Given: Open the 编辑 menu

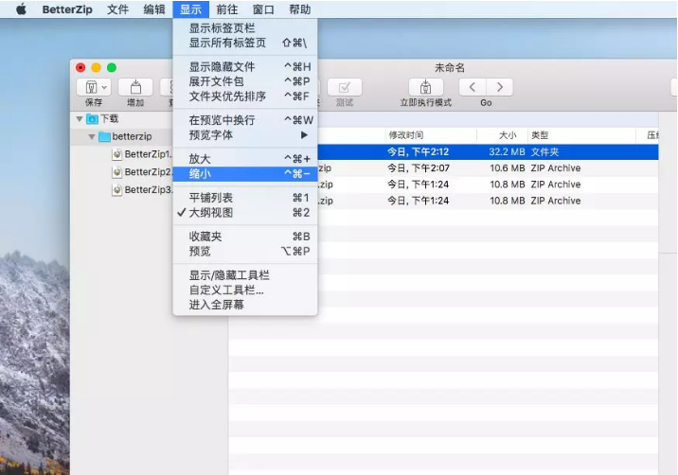Looking at the screenshot, I should pyautogui.click(x=154, y=9).
